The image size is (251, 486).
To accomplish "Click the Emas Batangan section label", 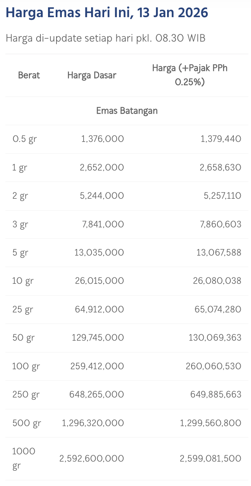I will click(x=127, y=111).
